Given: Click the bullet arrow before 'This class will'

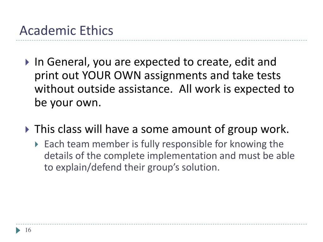Looking at the screenshot, I should click(27, 130).
